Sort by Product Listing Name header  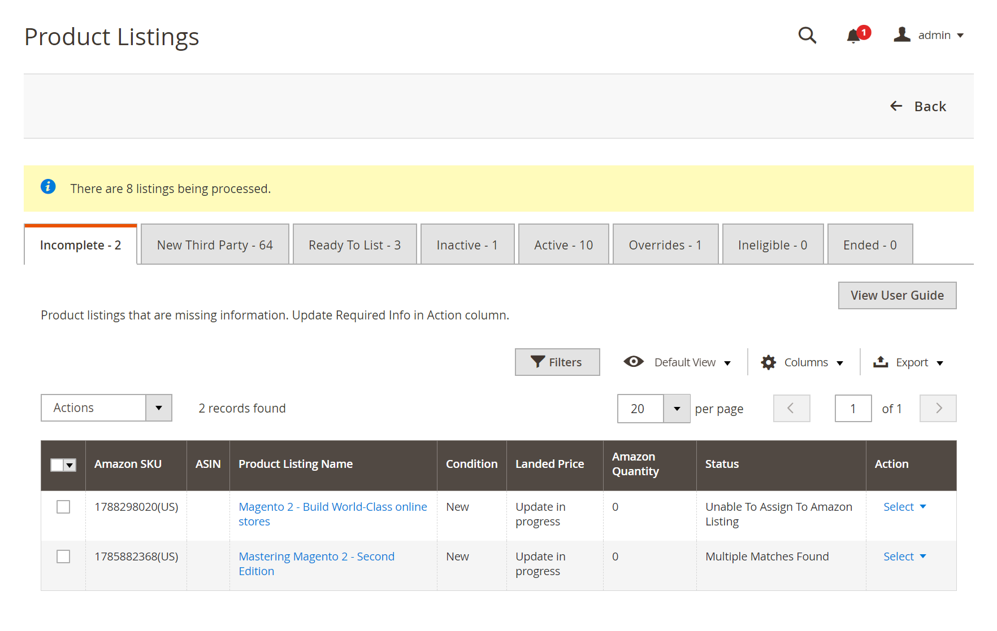click(333, 465)
